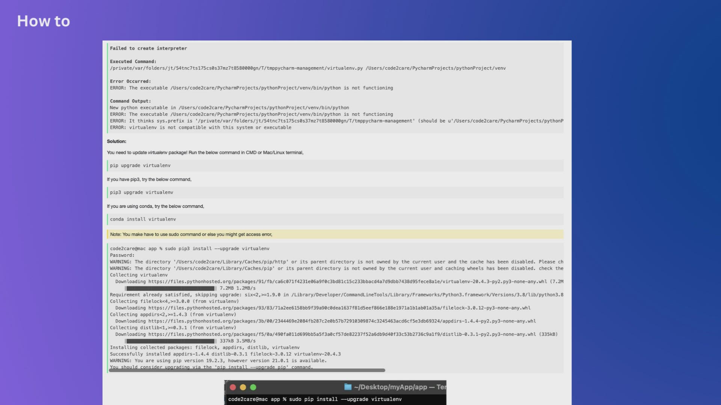
Task: Click the green maximize button on terminal
Action: point(253,387)
